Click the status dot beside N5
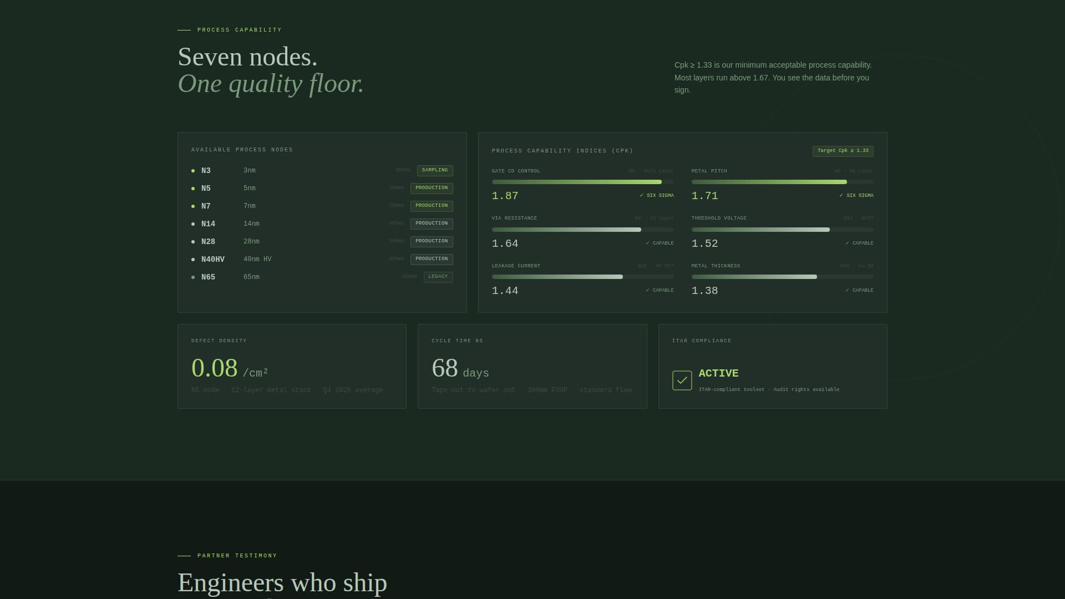 (192, 189)
